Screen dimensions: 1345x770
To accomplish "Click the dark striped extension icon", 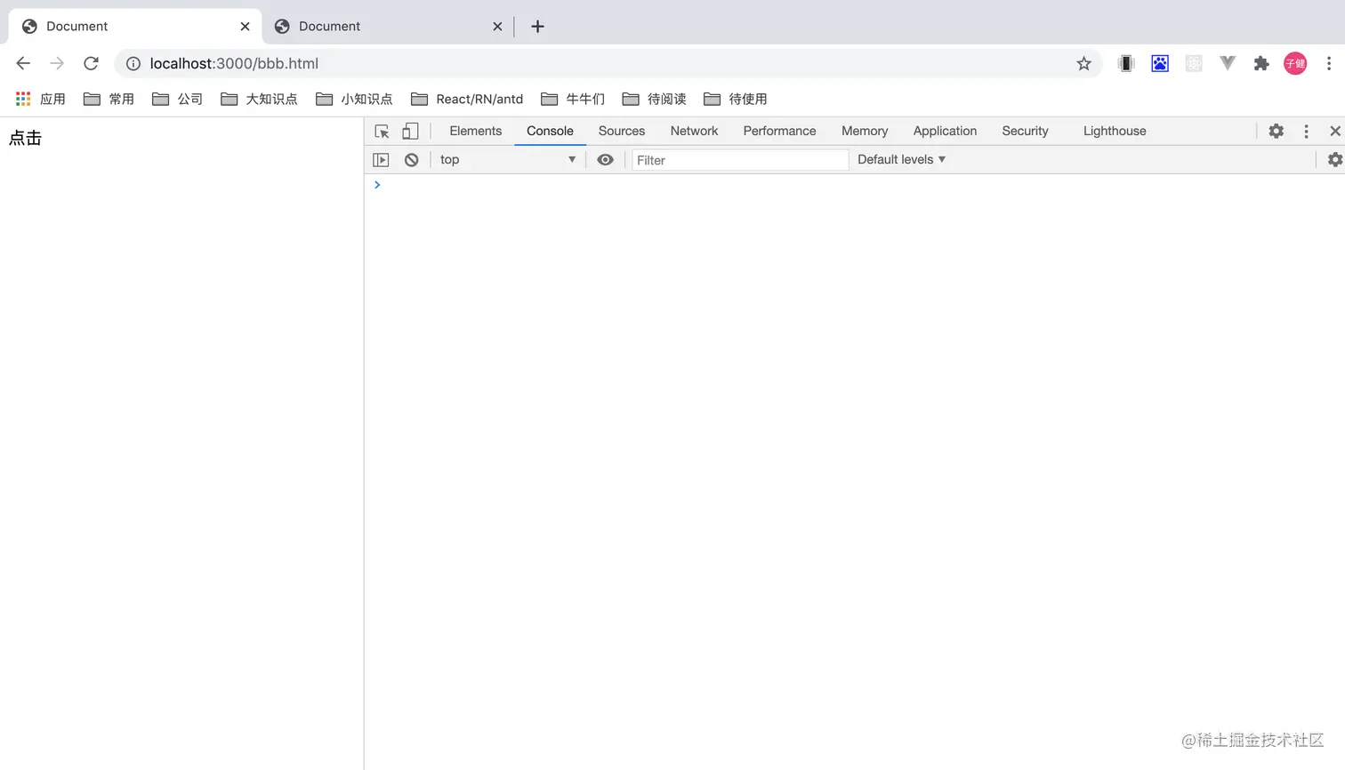I will click(x=1126, y=63).
